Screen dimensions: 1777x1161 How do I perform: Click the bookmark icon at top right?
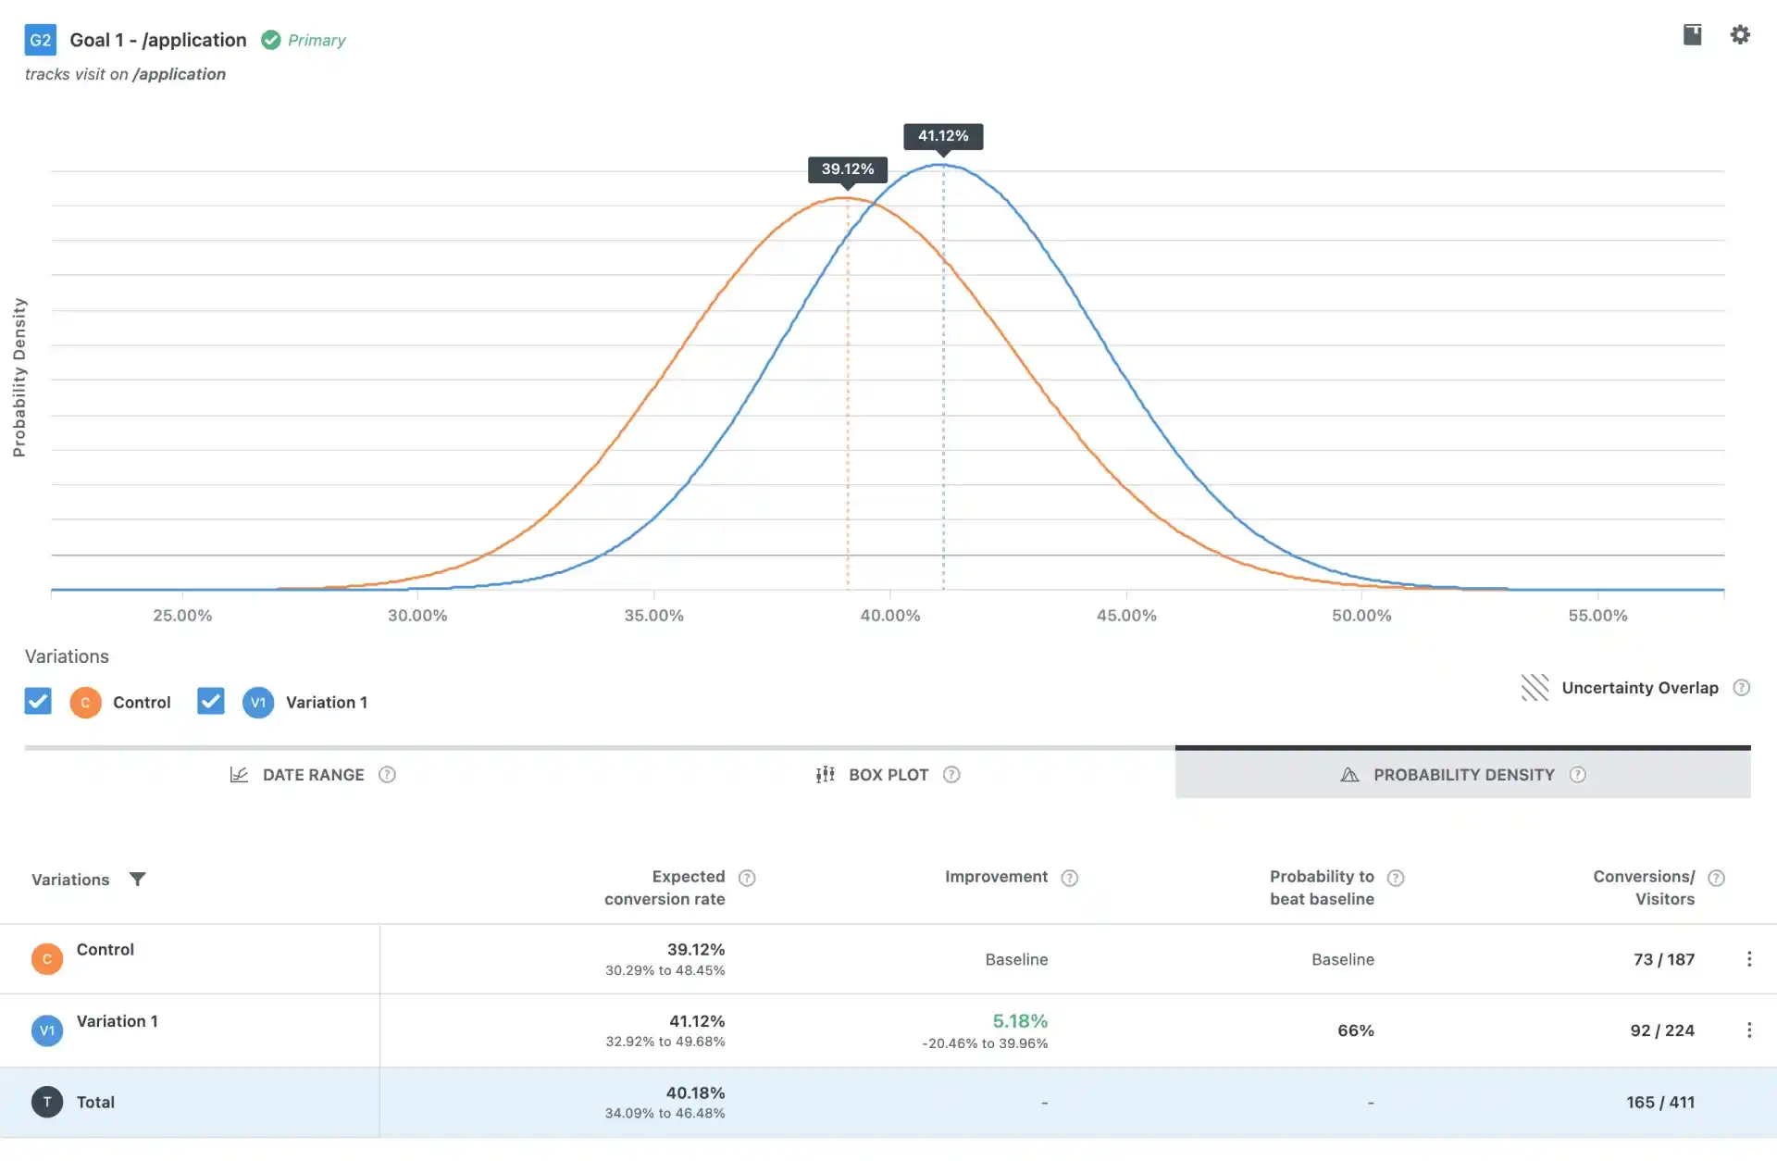pos(1692,35)
